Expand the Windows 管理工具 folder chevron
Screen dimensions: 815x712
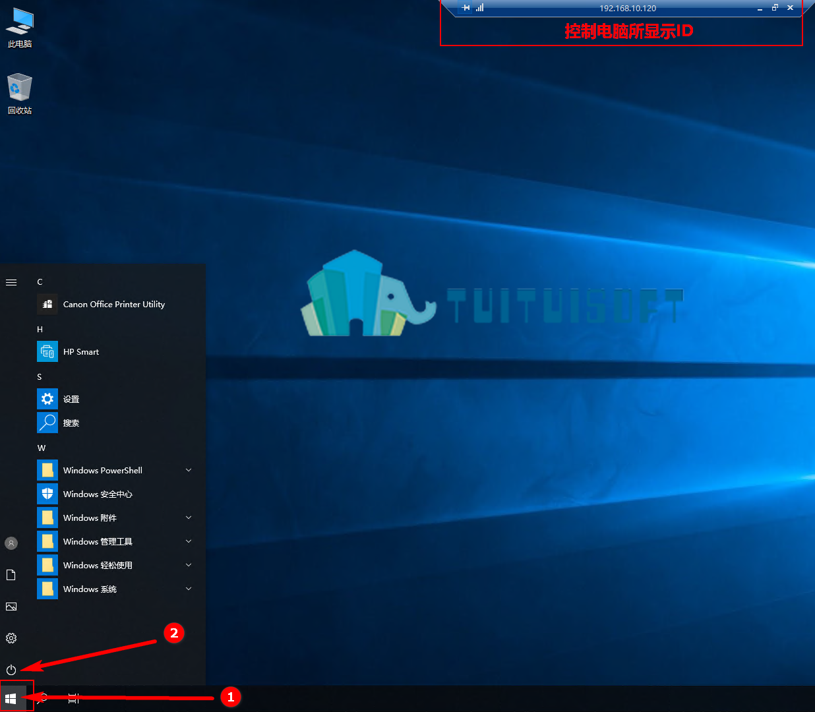click(189, 541)
